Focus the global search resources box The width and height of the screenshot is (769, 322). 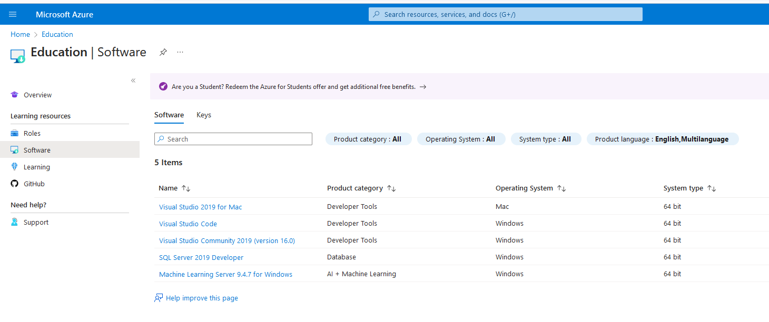(506, 14)
